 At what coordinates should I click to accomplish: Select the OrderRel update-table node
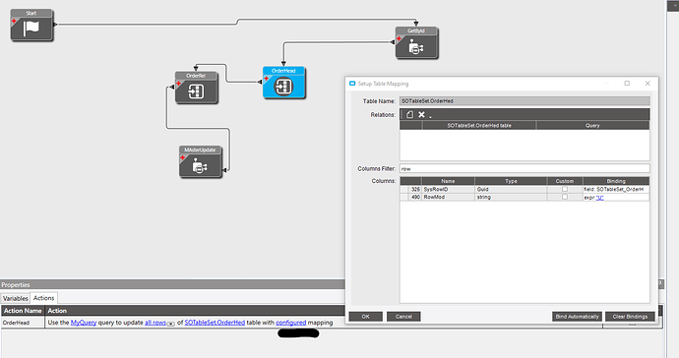click(x=196, y=88)
